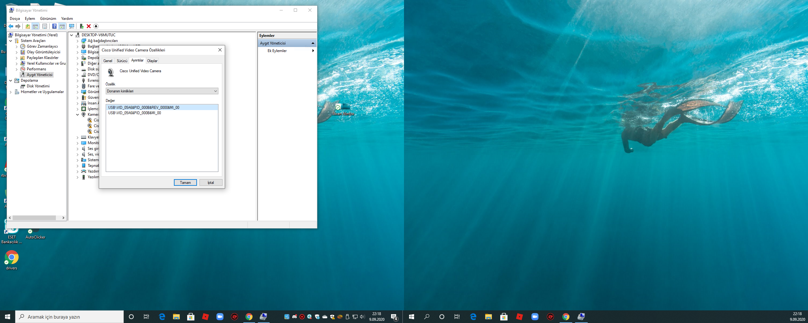Click the update driver icon in toolbar

coord(81,26)
